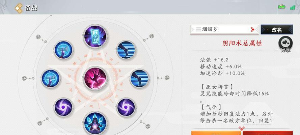Select the middle-left finger talisman rune
The width and height of the screenshot is (300, 135).
tap(51, 78)
